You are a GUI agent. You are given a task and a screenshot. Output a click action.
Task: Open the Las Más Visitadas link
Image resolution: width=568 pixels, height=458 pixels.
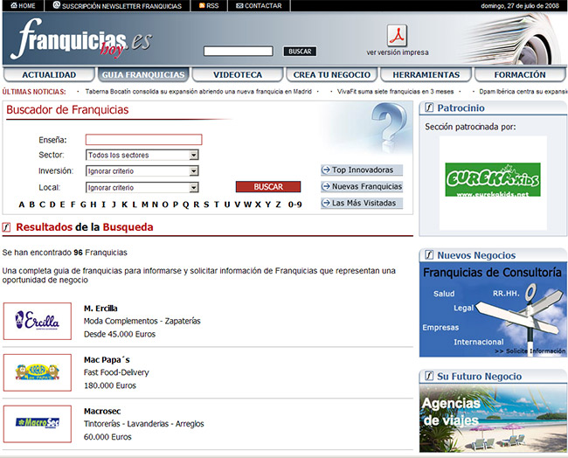[362, 203]
